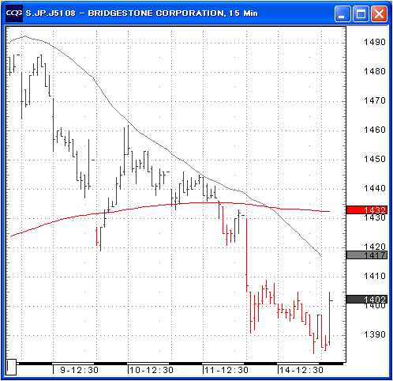Click the 9-12:30 time axis label
393x381 pixels.
point(79,370)
